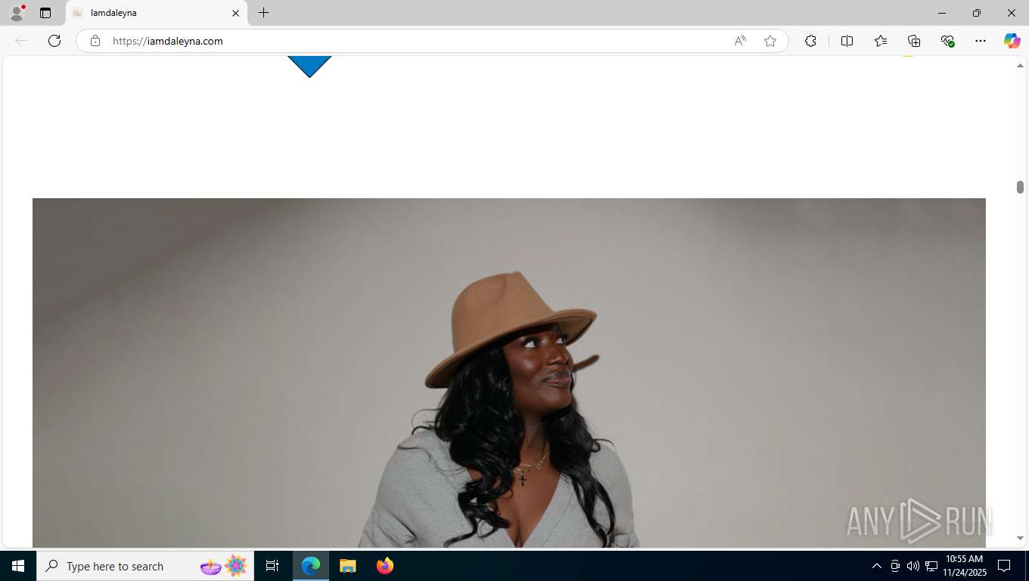Open Split screen view
Viewport: 1029px width, 581px height.
coord(847,41)
